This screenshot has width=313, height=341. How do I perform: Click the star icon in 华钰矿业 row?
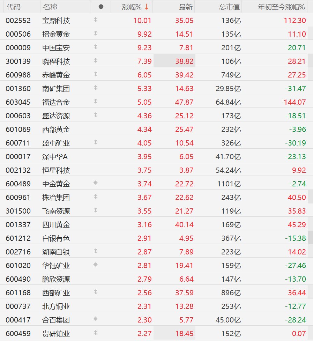(x=95, y=265)
